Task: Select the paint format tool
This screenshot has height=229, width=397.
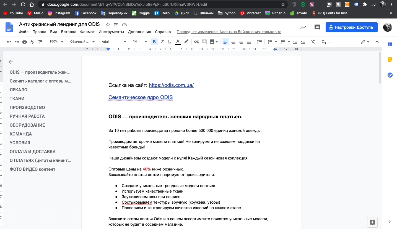Action: (x=40, y=42)
